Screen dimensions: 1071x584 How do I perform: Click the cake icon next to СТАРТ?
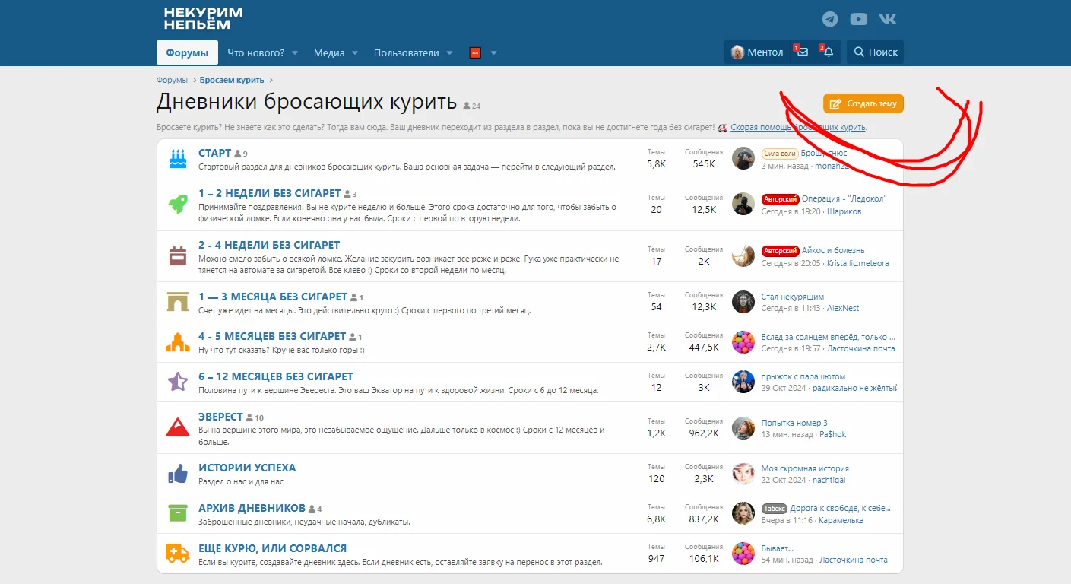178,158
